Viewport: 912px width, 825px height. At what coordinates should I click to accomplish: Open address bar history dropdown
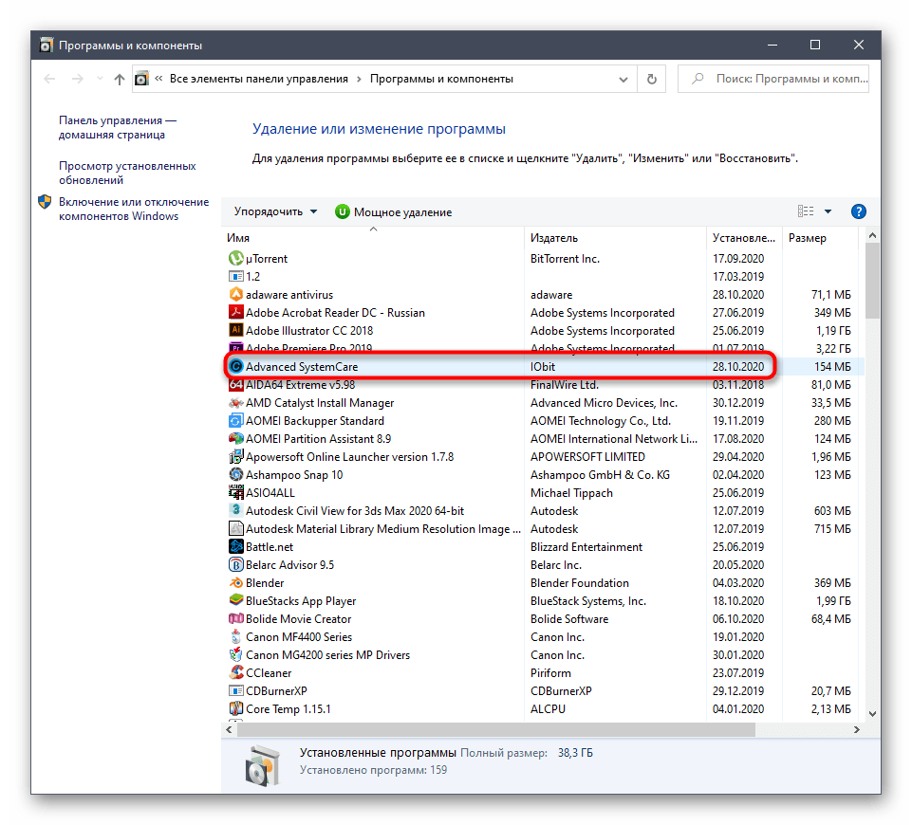tap(622, 80)
